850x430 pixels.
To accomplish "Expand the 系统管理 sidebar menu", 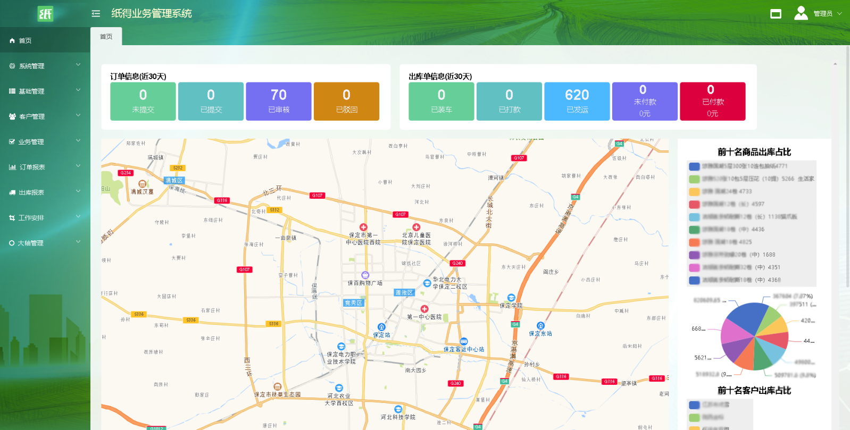I will 45,66.
